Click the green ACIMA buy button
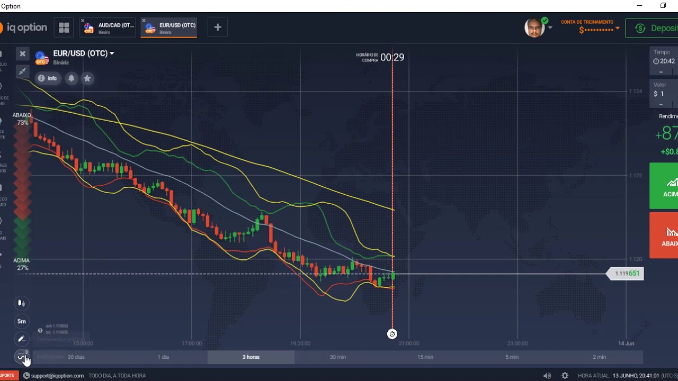 [664, 186]
